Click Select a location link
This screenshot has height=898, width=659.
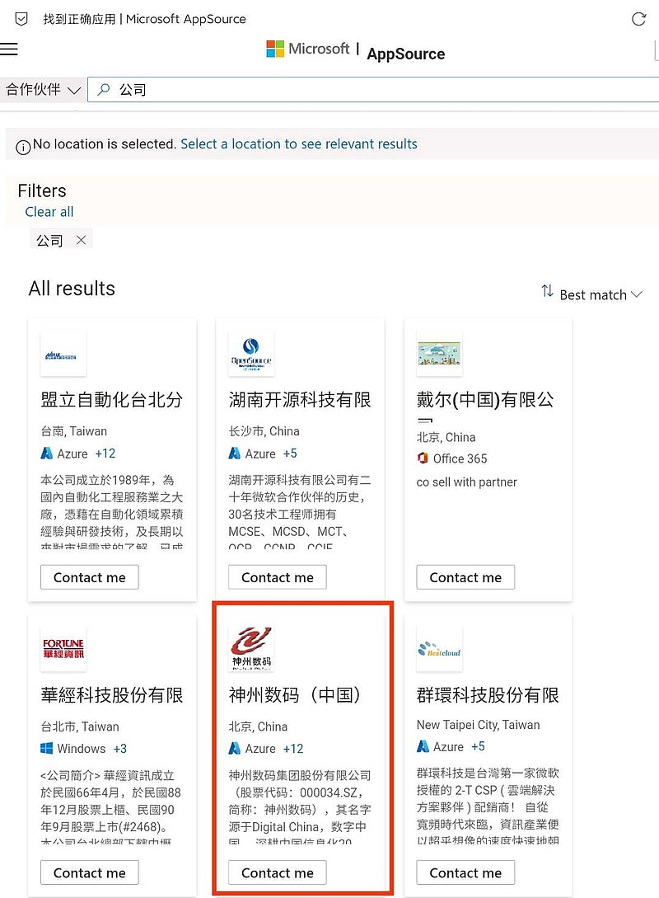click(299, 144)
